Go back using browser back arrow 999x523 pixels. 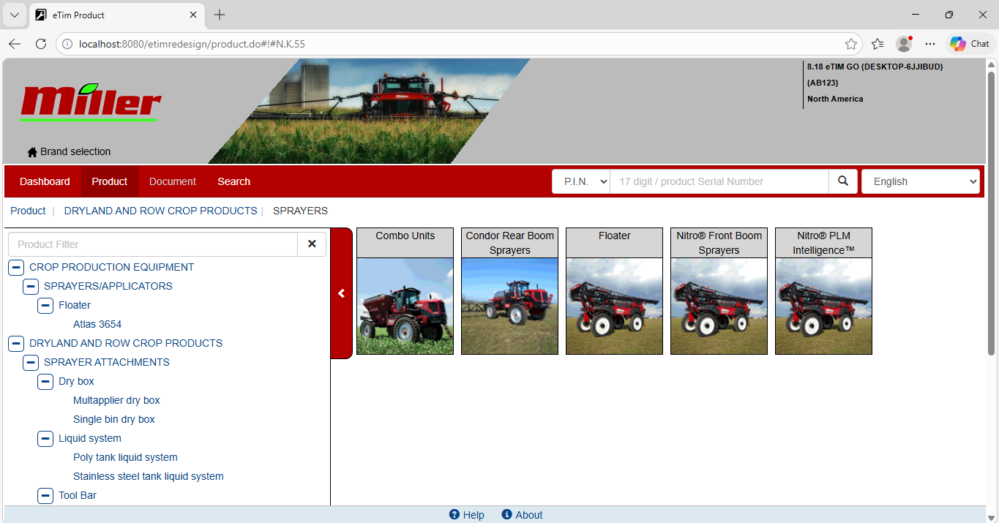[15, 44]
